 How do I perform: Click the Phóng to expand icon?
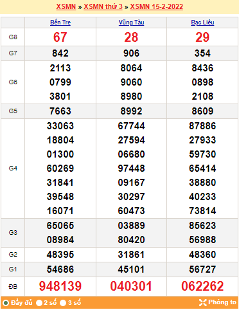(x=202, y=302)
